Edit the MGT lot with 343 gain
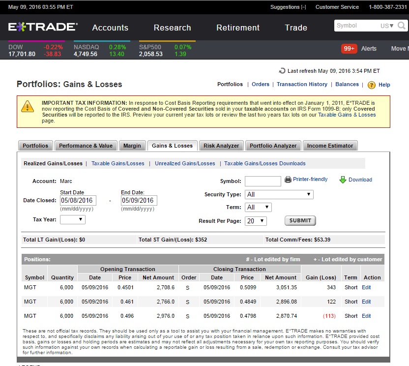The height and width of the screenshot is (366, 409). pos(366,287)
